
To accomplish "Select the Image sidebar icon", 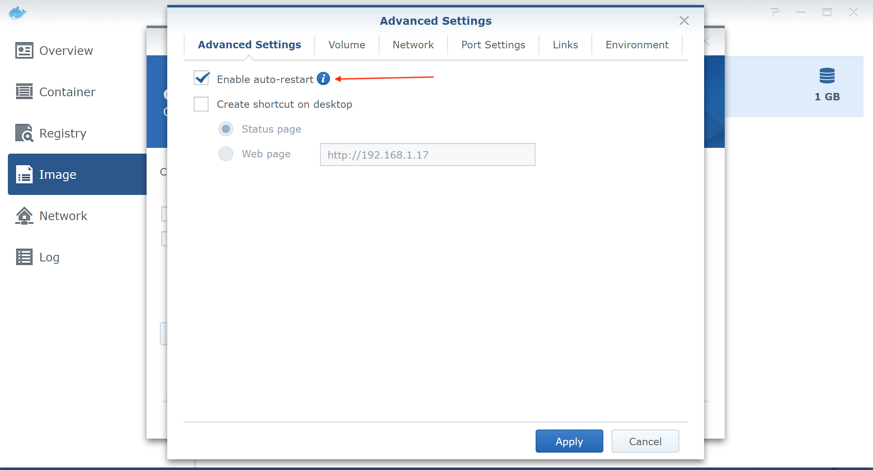I will (24, 174).
